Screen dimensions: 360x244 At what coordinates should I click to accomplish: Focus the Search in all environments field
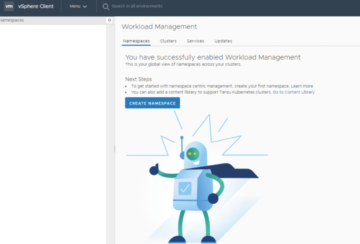137,6
